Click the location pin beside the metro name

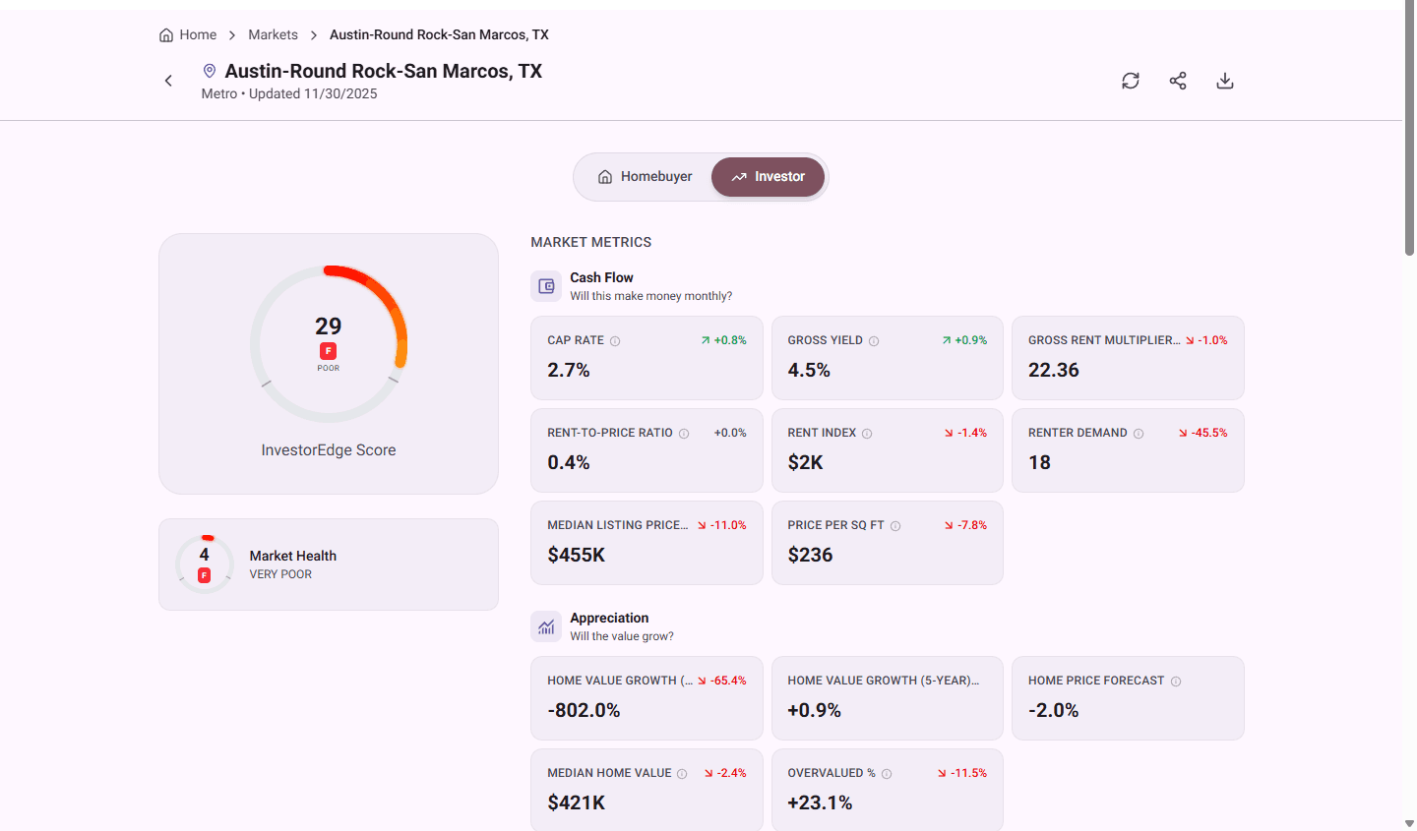208,70
